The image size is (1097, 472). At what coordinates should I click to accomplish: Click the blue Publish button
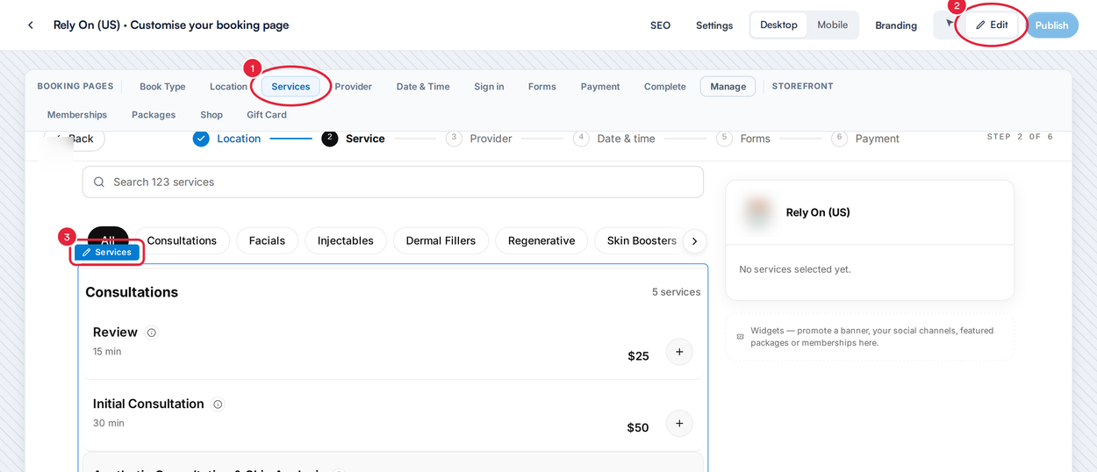[1051, 25]
